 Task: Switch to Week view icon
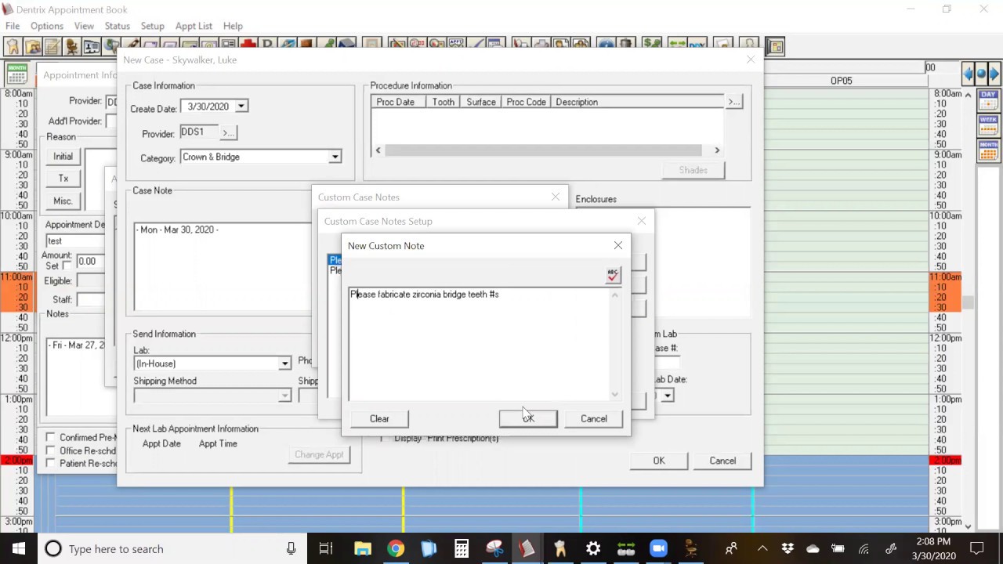click(x=988, y=125)
